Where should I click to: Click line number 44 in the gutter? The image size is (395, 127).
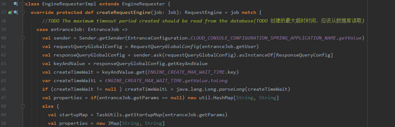coord(3,72)
